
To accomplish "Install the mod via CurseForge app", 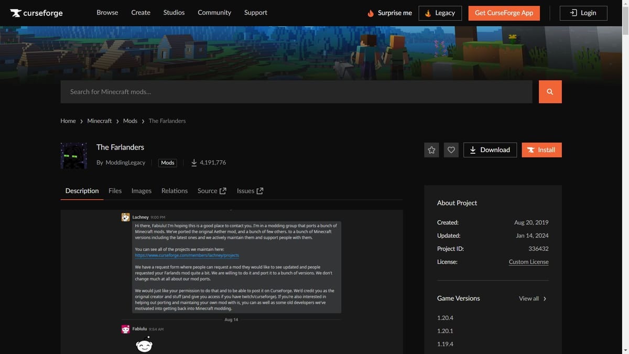I will point(541,150).
